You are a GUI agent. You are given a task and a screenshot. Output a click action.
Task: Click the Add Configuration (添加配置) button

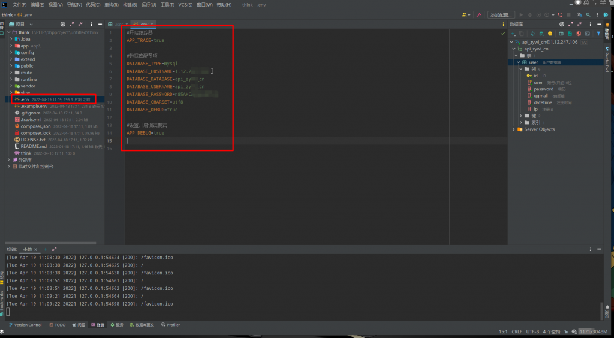click(501, 14)
